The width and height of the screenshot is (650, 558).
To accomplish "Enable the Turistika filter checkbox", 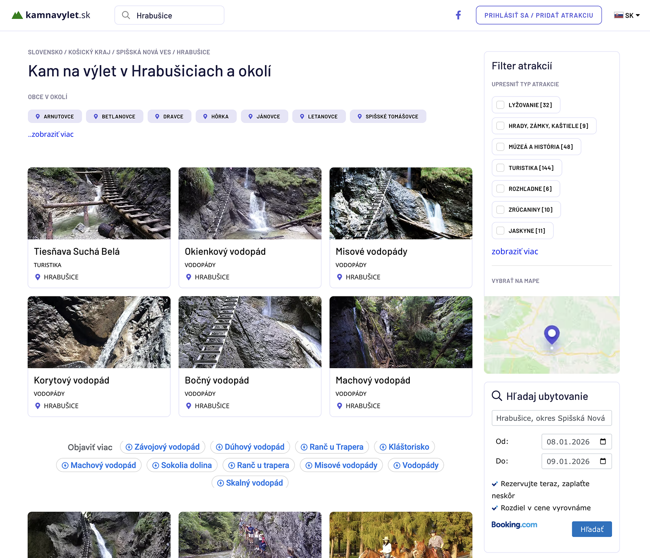I will coord(500,168).
